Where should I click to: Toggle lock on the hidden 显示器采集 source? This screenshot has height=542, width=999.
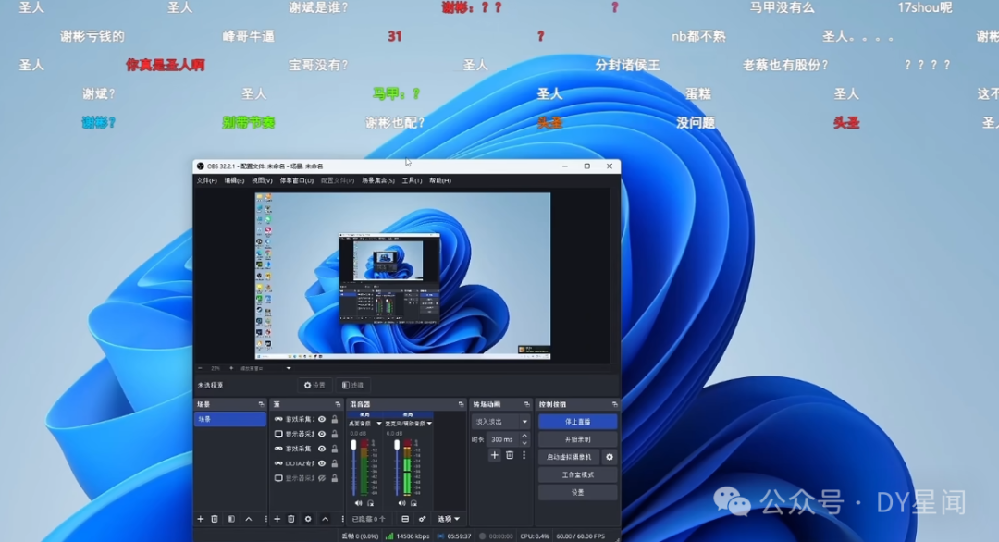(335, 478)
